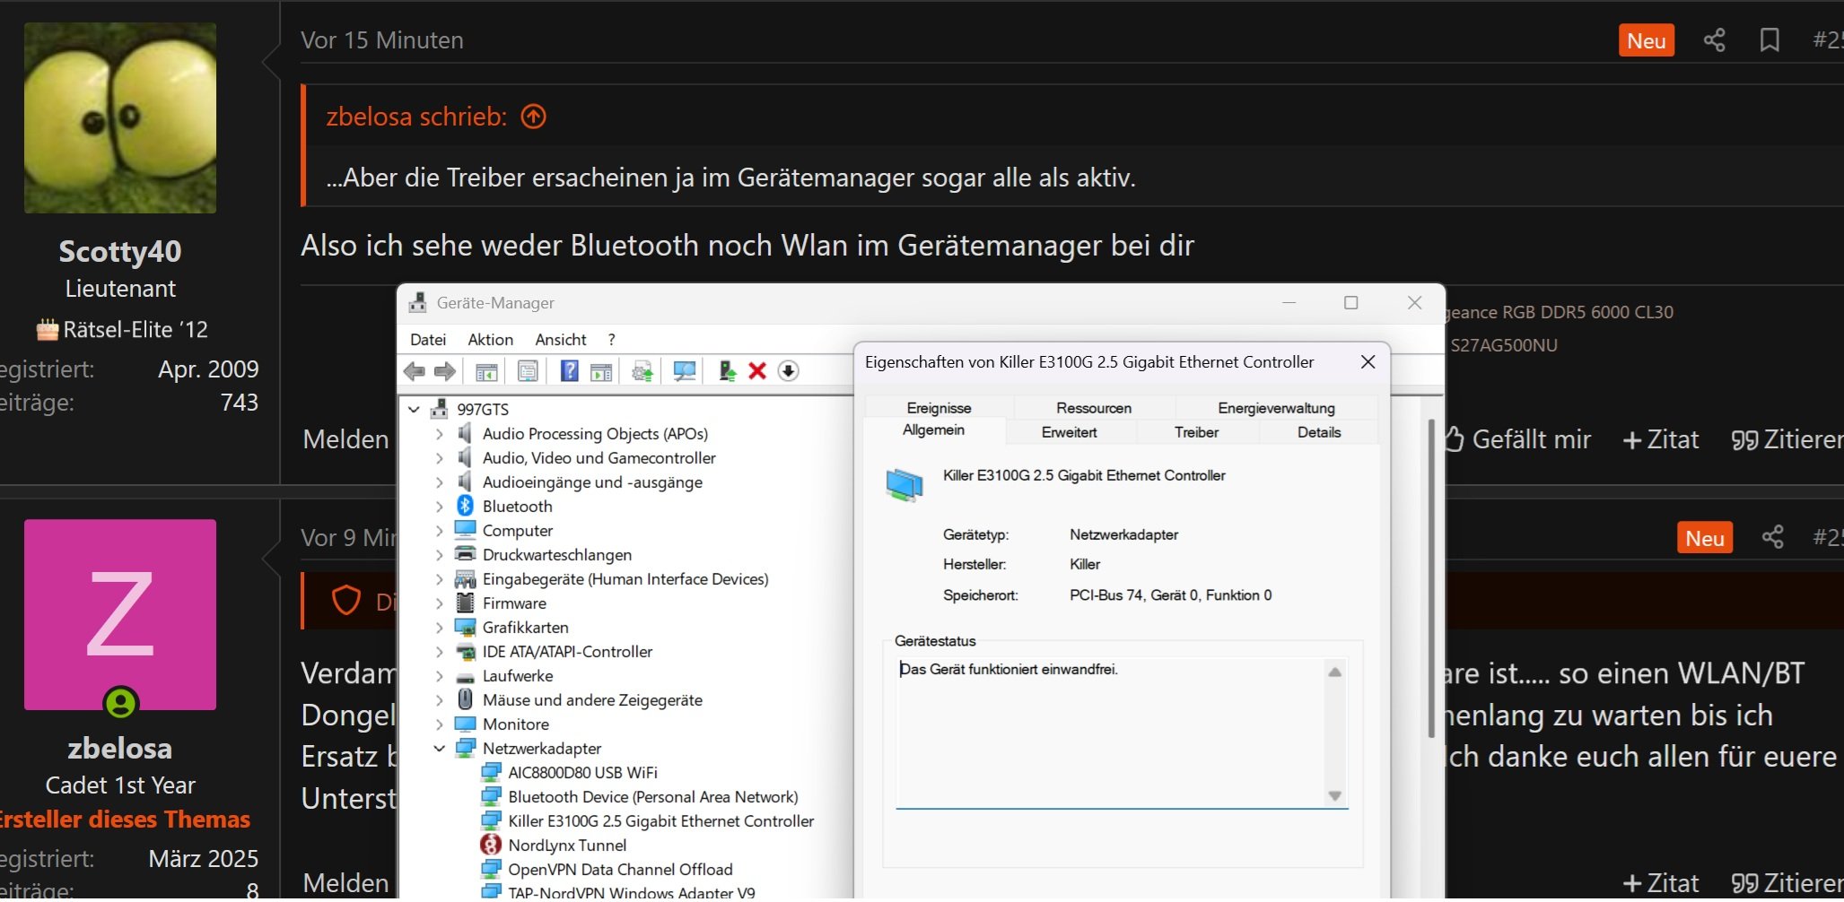This screenshot has height=902, width=1844.
Task: Click the Firmware chip icon in the tree
Action: (x=465, y=603)
